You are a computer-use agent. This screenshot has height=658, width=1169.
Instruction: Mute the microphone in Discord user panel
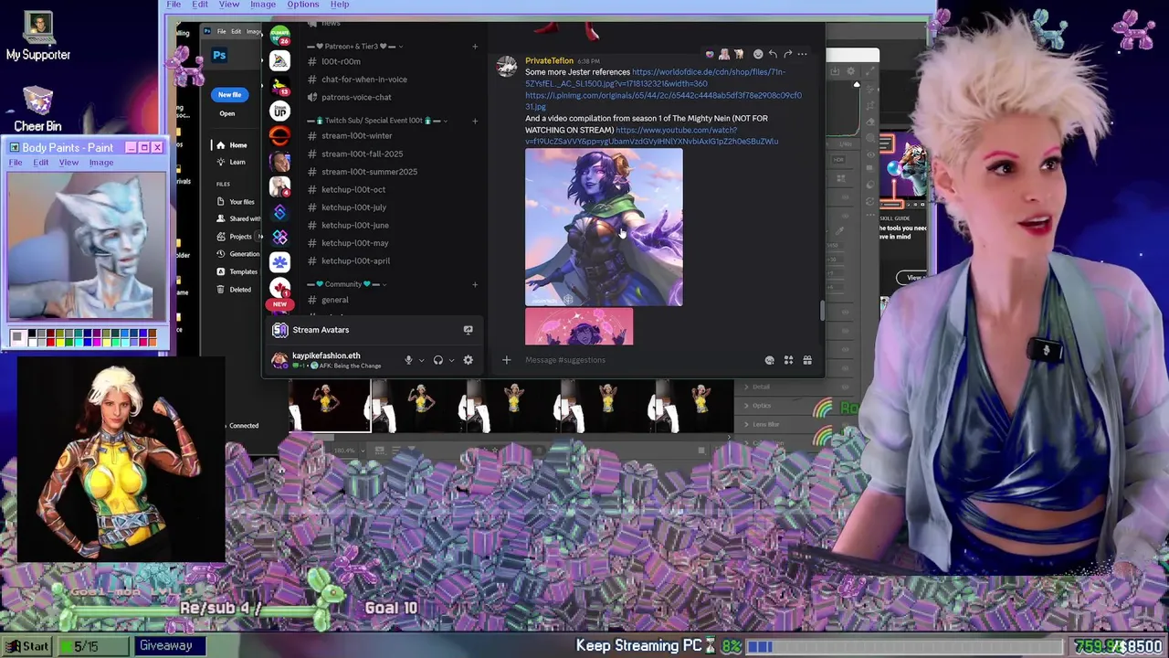[x=408, y=360]
